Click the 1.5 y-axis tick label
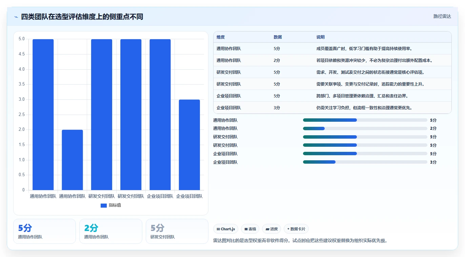 point(22,145)
